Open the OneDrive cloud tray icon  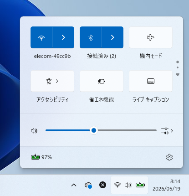click(88, 185)
